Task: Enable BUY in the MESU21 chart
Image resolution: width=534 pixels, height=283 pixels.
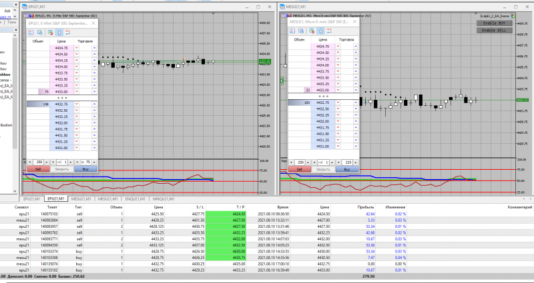Action: coord(491,23)
